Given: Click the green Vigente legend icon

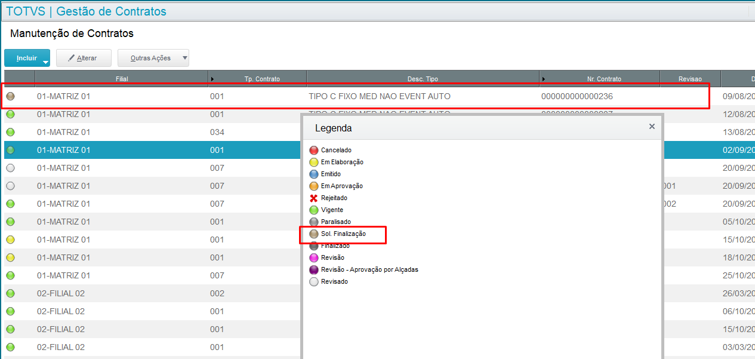Looking at the screenshot, I should click(x=314, y=210).
